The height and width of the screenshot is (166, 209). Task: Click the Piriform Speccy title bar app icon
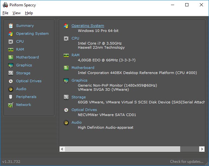coord(5,5)
